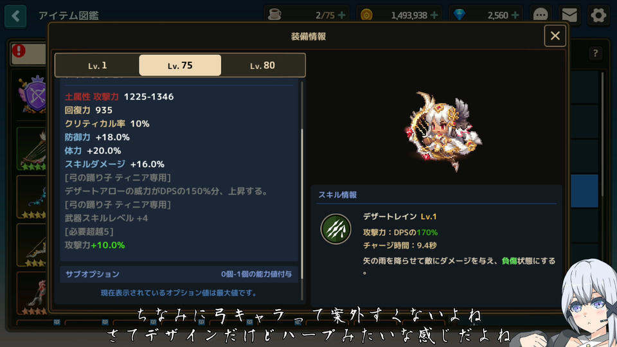The height and width of the screenshot is (347, 617).
Task: Tap the plus next to coffee stamina
Action: click(x=341, y=15)
